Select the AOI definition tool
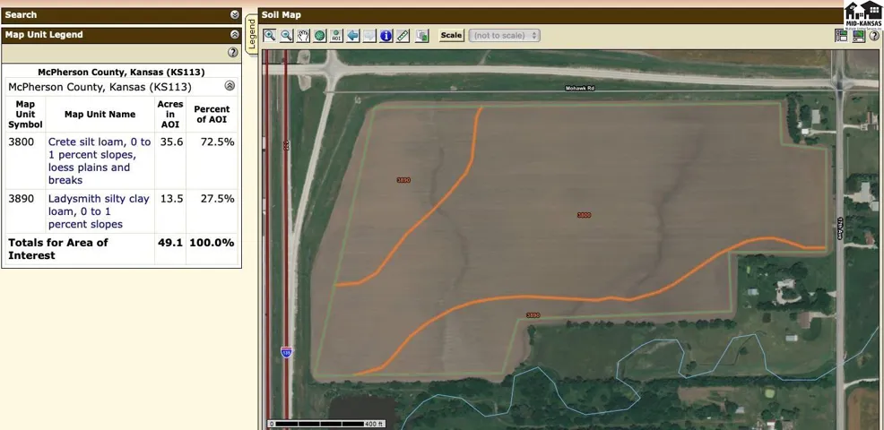 (x=336, y=36)
